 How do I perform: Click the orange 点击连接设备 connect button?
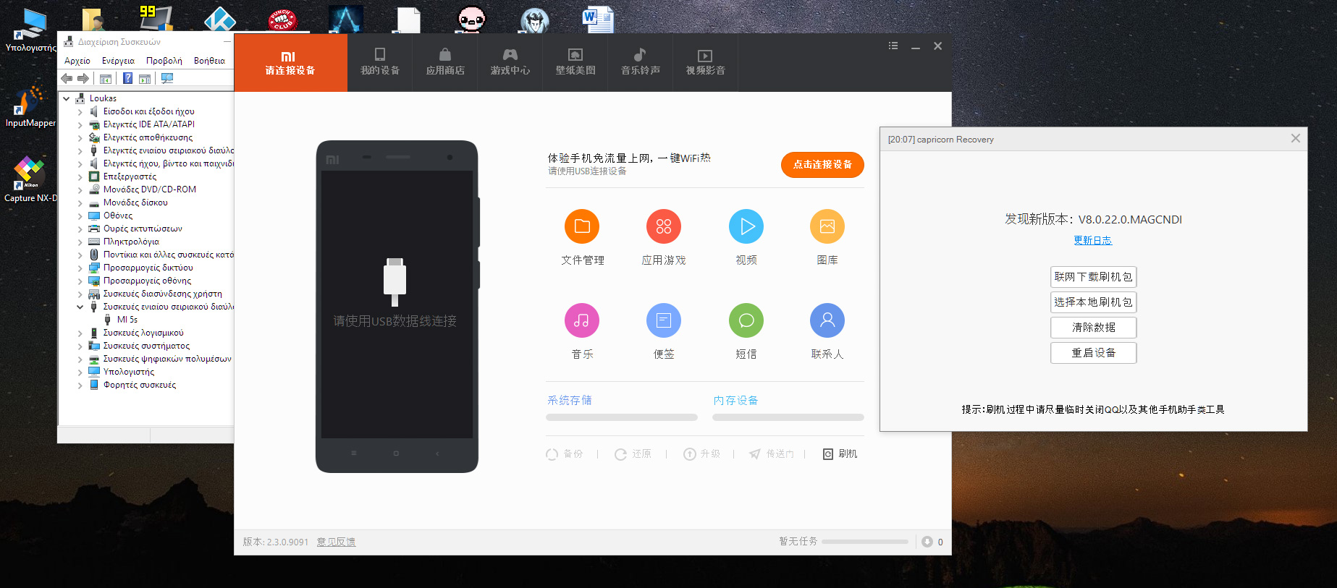[x=822, y=165]
